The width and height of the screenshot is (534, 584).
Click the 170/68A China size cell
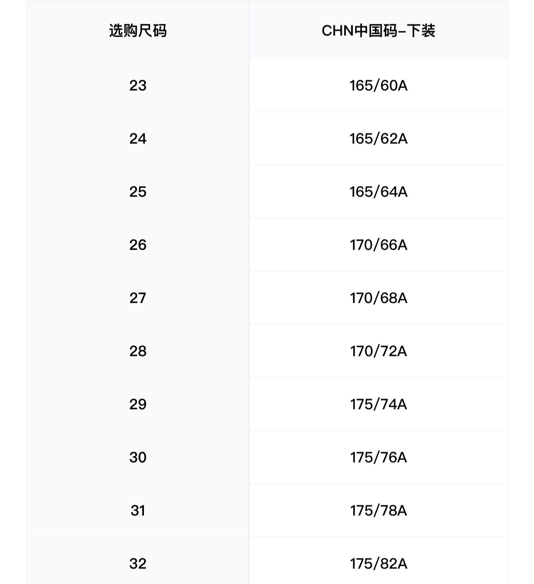[x=378, y=298]
